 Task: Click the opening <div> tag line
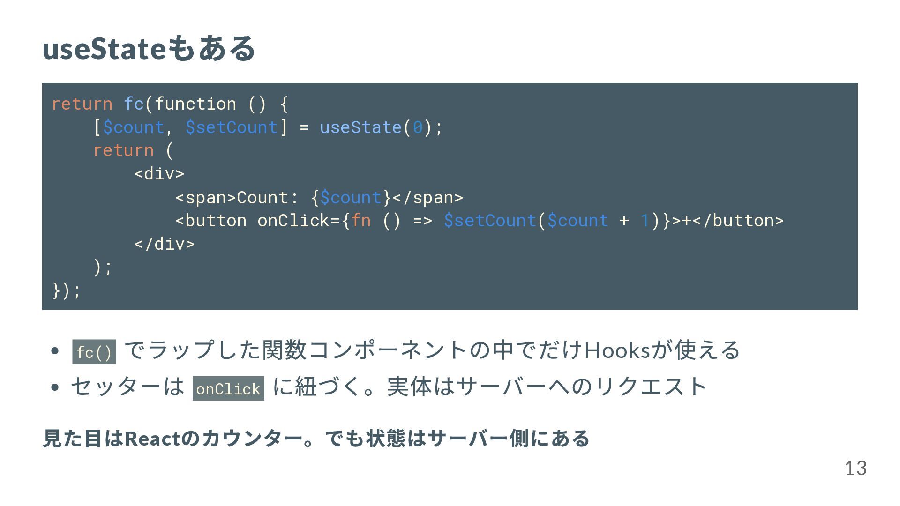pos(159,174)
